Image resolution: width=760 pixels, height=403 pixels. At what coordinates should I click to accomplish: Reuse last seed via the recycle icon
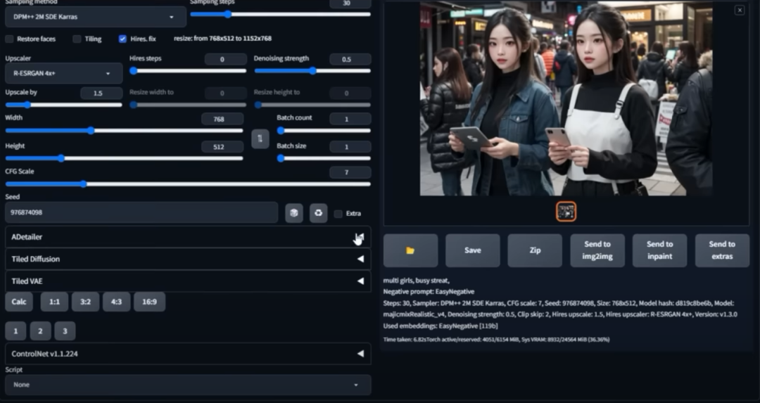point(319,213)
